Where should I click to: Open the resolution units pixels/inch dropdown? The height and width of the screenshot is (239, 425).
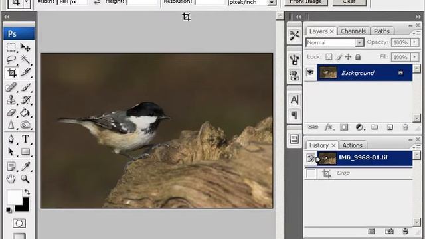point(272,3)
